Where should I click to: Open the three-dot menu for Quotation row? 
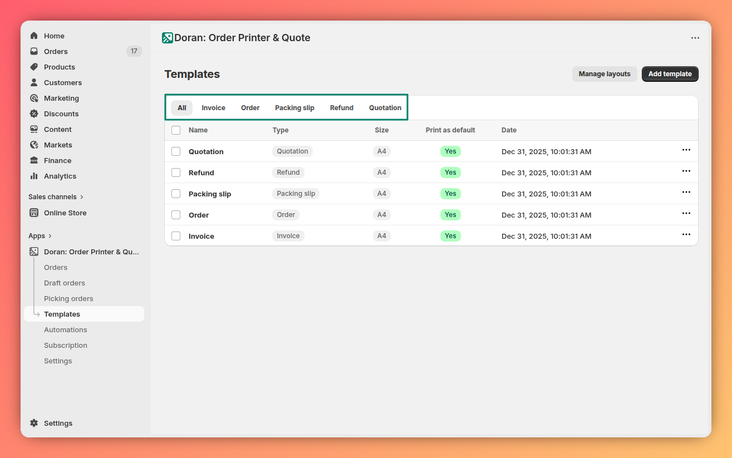686,150
